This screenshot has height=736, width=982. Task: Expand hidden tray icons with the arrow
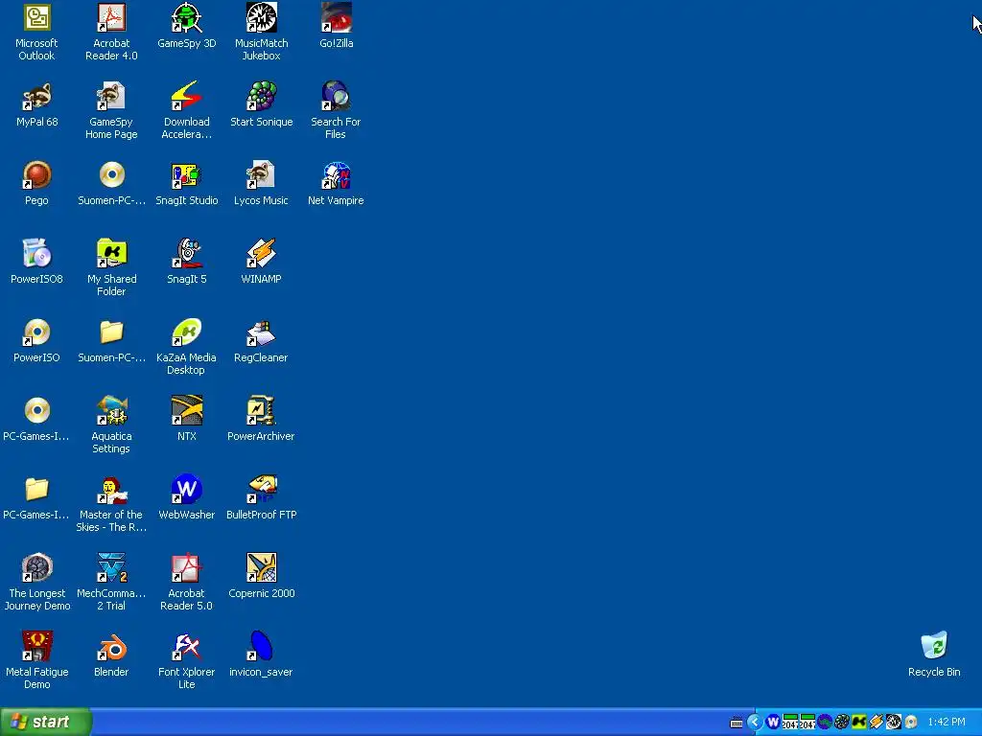coord(755,723)
